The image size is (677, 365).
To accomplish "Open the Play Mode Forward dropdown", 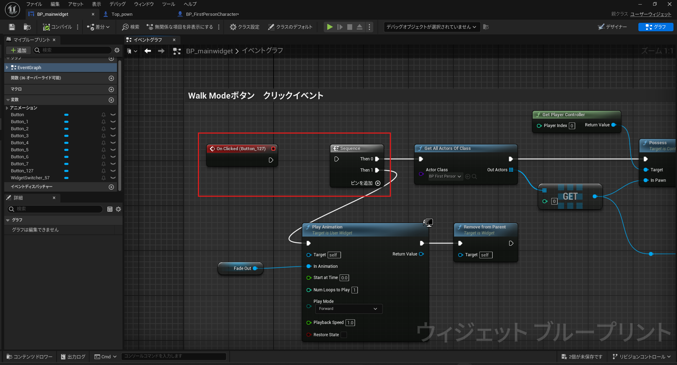I will coord(348,309).
